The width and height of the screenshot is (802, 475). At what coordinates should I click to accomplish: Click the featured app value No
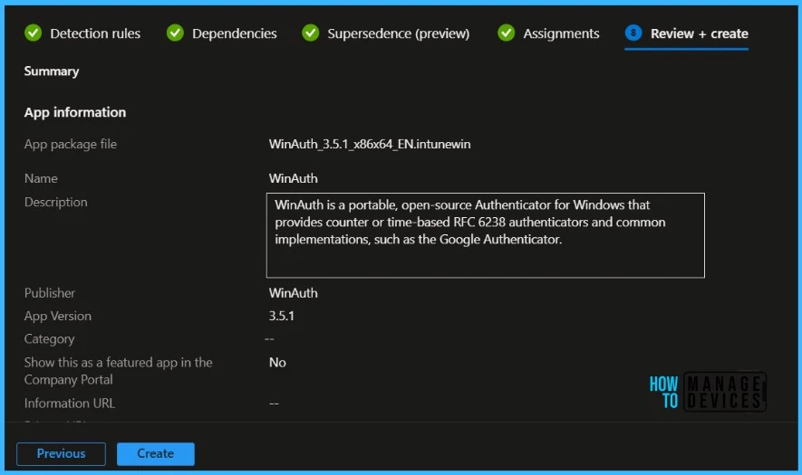[x=277, y=362]
